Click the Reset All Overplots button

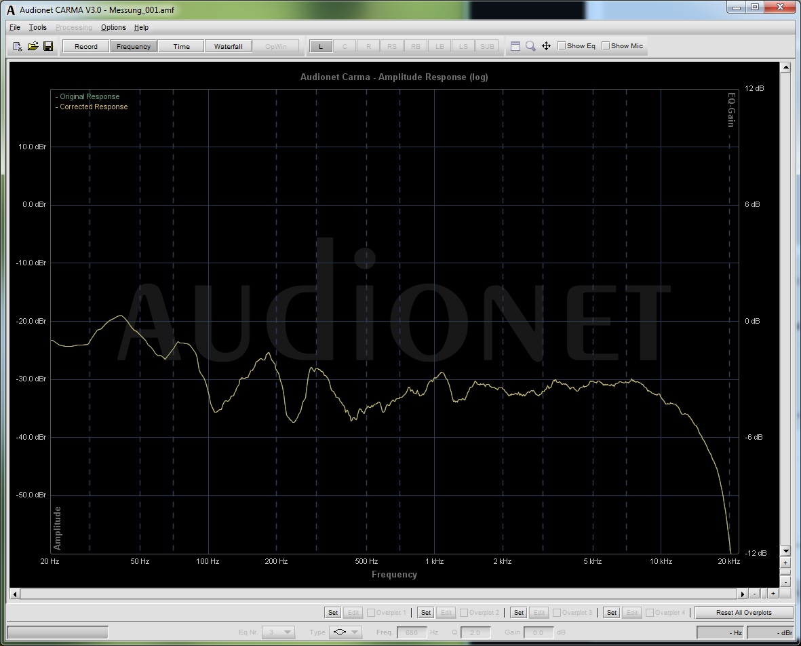tap(743, 612)
